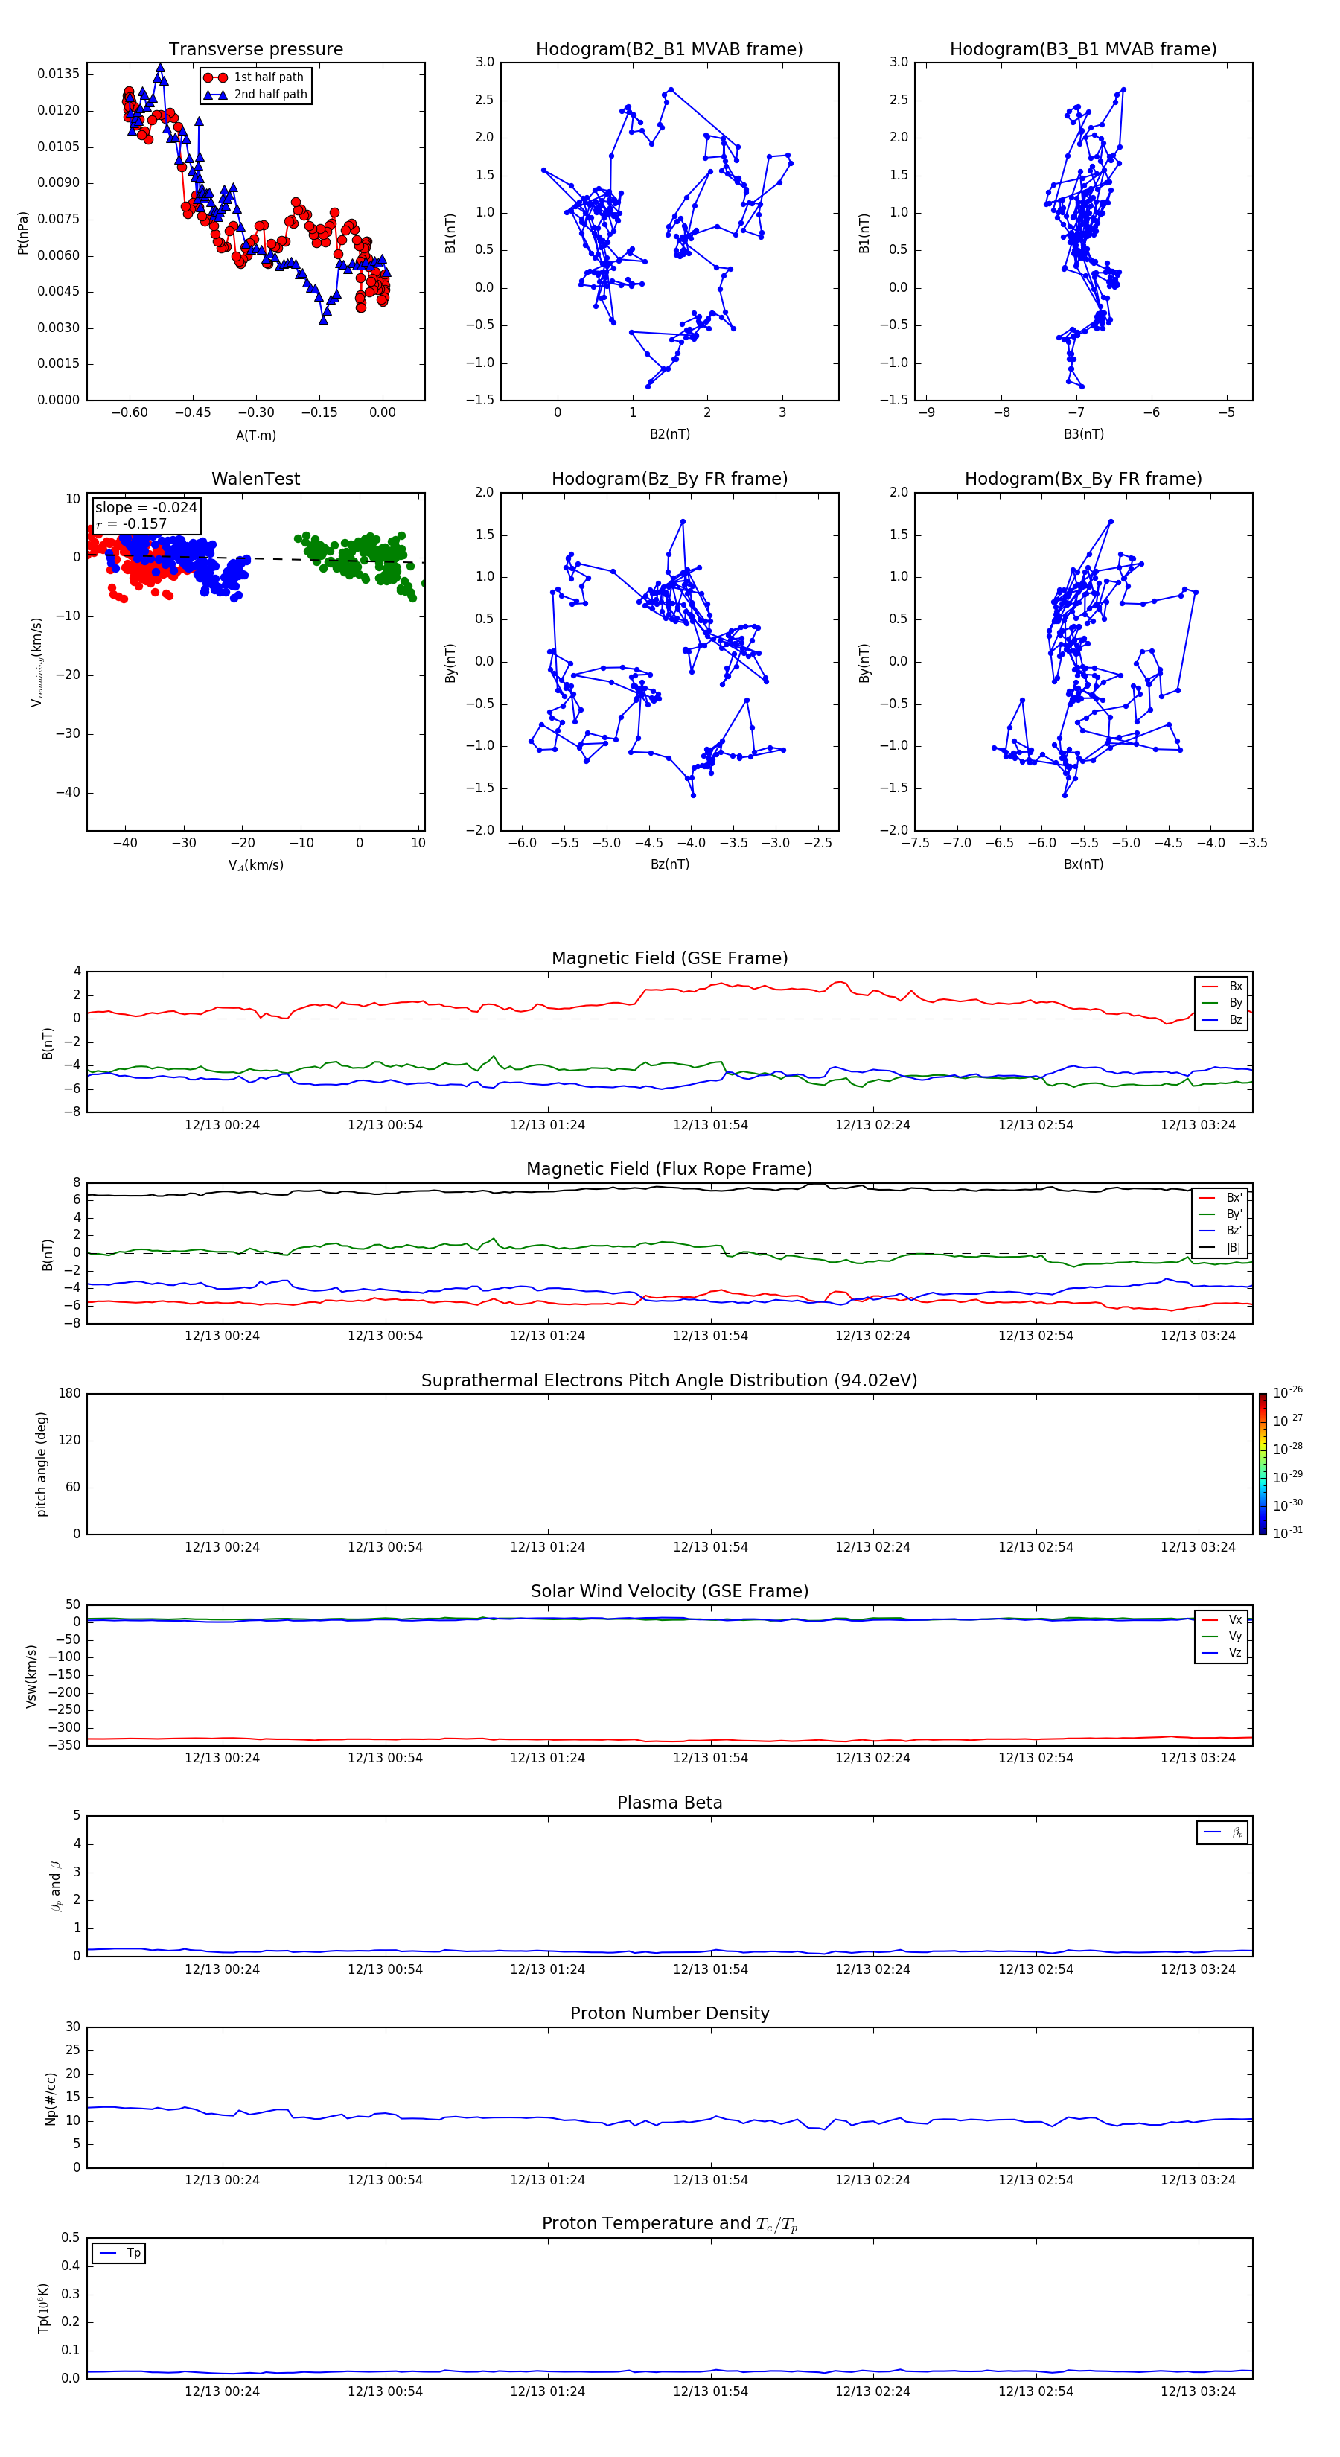Click the "WalenTest" plot title
Viewport: 1340px width, 2457px height.
(x=255, y=479)
